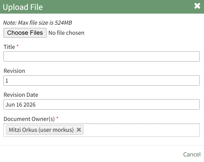Screen dimensions: 204x162
Task: Select the Revision number field
Action: [102, 80]
